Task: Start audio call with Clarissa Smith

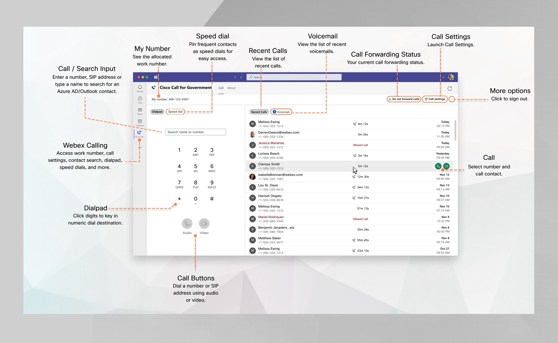Action: pyautogui.click(x=438, y=166)
